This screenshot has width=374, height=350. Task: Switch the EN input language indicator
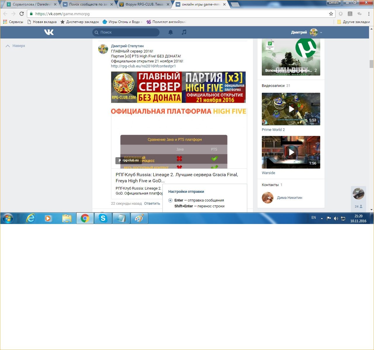click(x=314, y=218)
